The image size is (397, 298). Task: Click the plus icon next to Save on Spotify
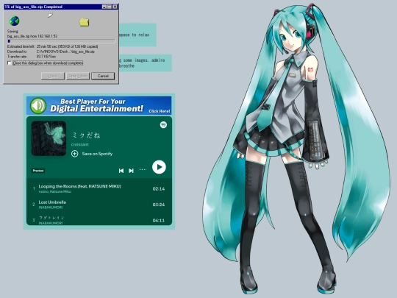(x=75, y=154)
